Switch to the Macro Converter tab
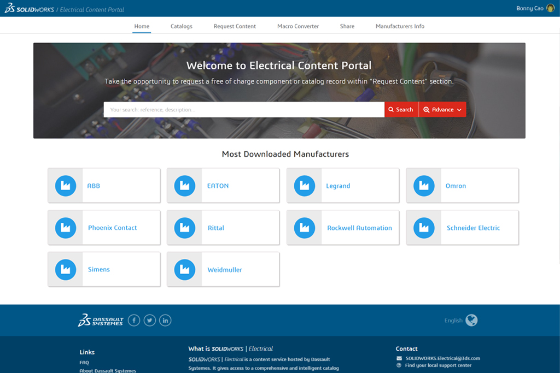Viewport: 560px width, 373px height. pyautogui.click(x=298, y=26)
